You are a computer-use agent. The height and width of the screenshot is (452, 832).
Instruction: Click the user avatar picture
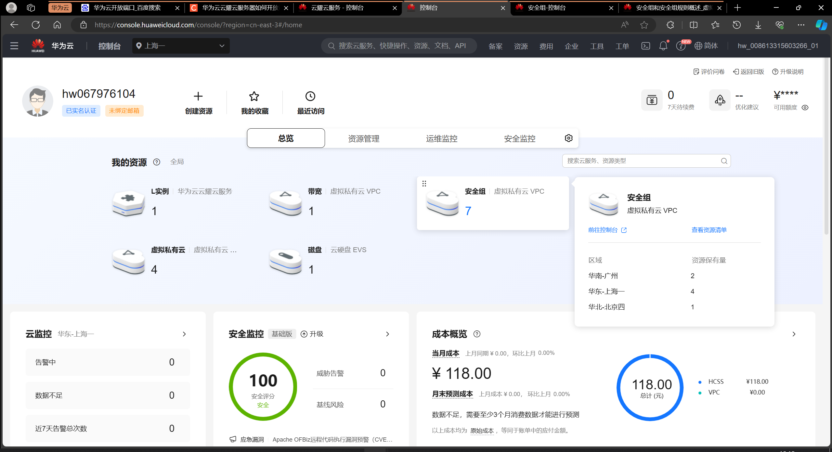(x=38, y=101)
